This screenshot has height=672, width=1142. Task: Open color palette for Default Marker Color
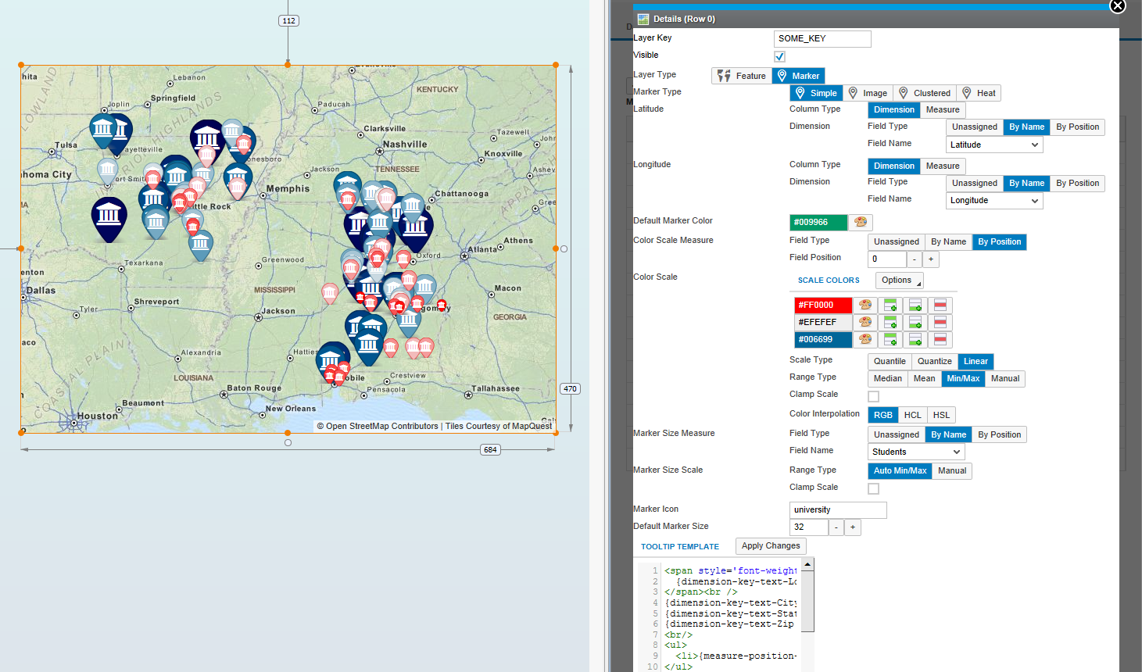point(860,223)
